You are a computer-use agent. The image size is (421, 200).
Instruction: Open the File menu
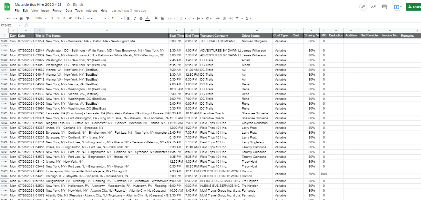click(17, 11)
